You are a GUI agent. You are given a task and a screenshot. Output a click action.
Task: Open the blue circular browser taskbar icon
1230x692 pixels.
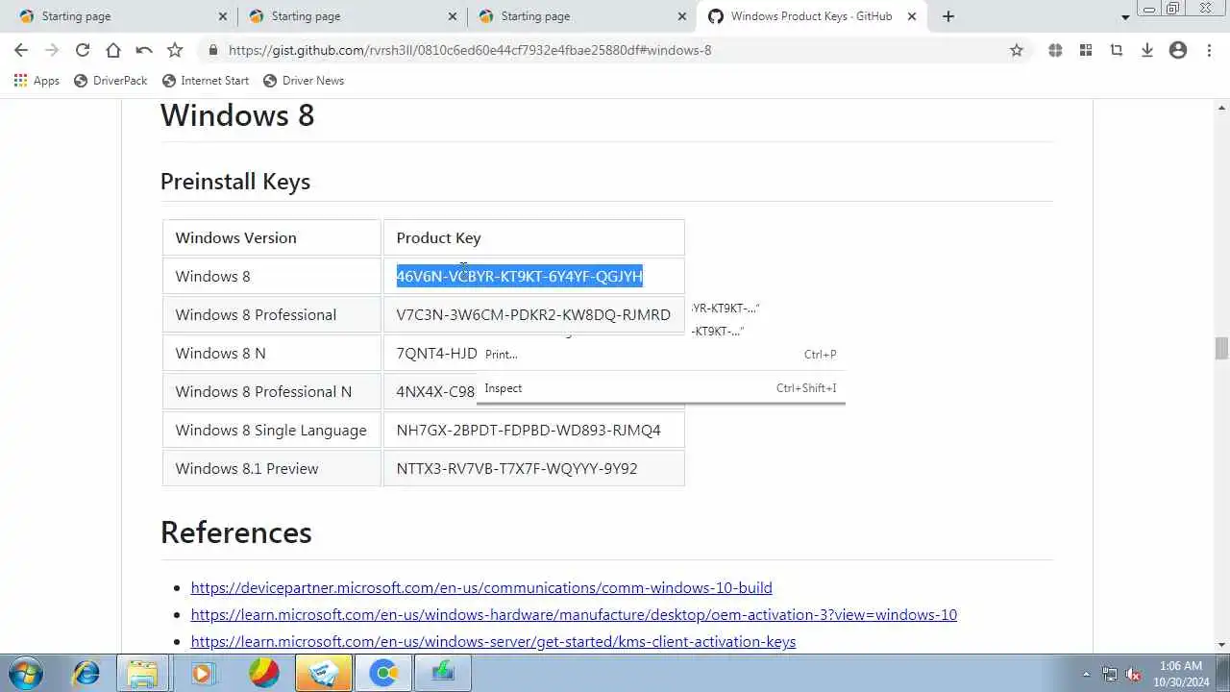(x=384, y=673)
